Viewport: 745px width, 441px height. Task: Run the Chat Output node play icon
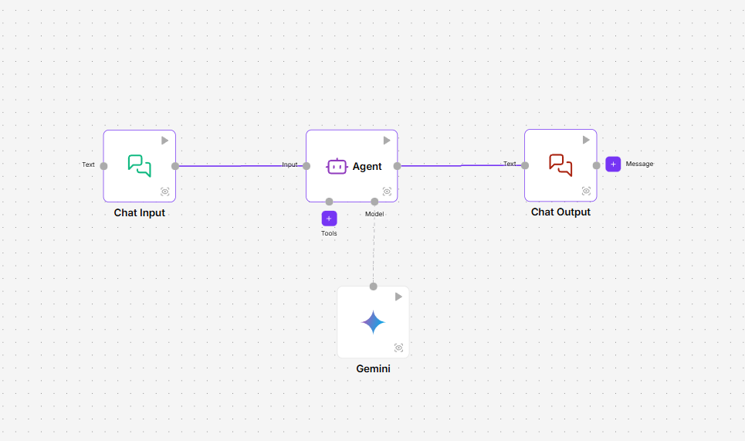click(x=586, y=140)
